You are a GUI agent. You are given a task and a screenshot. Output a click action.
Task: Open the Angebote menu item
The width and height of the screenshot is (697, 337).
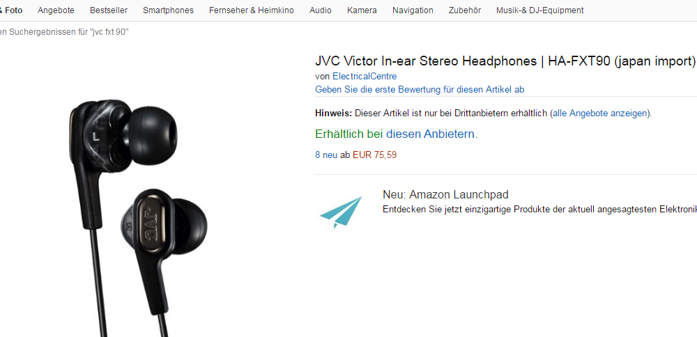[56, 10]
